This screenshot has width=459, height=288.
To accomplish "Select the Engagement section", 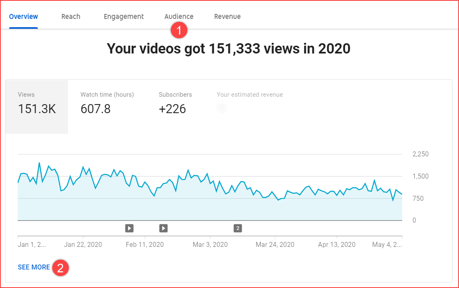I will [x=123, y=16].
